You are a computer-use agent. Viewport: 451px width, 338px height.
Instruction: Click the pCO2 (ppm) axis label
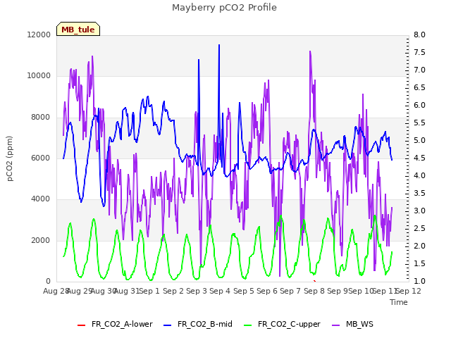pyautogui.click(x=10, y=158)
